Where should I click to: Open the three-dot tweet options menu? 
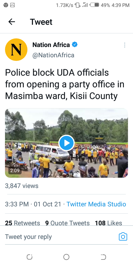124,45
